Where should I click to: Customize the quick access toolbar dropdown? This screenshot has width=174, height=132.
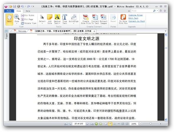pos(33,6)
